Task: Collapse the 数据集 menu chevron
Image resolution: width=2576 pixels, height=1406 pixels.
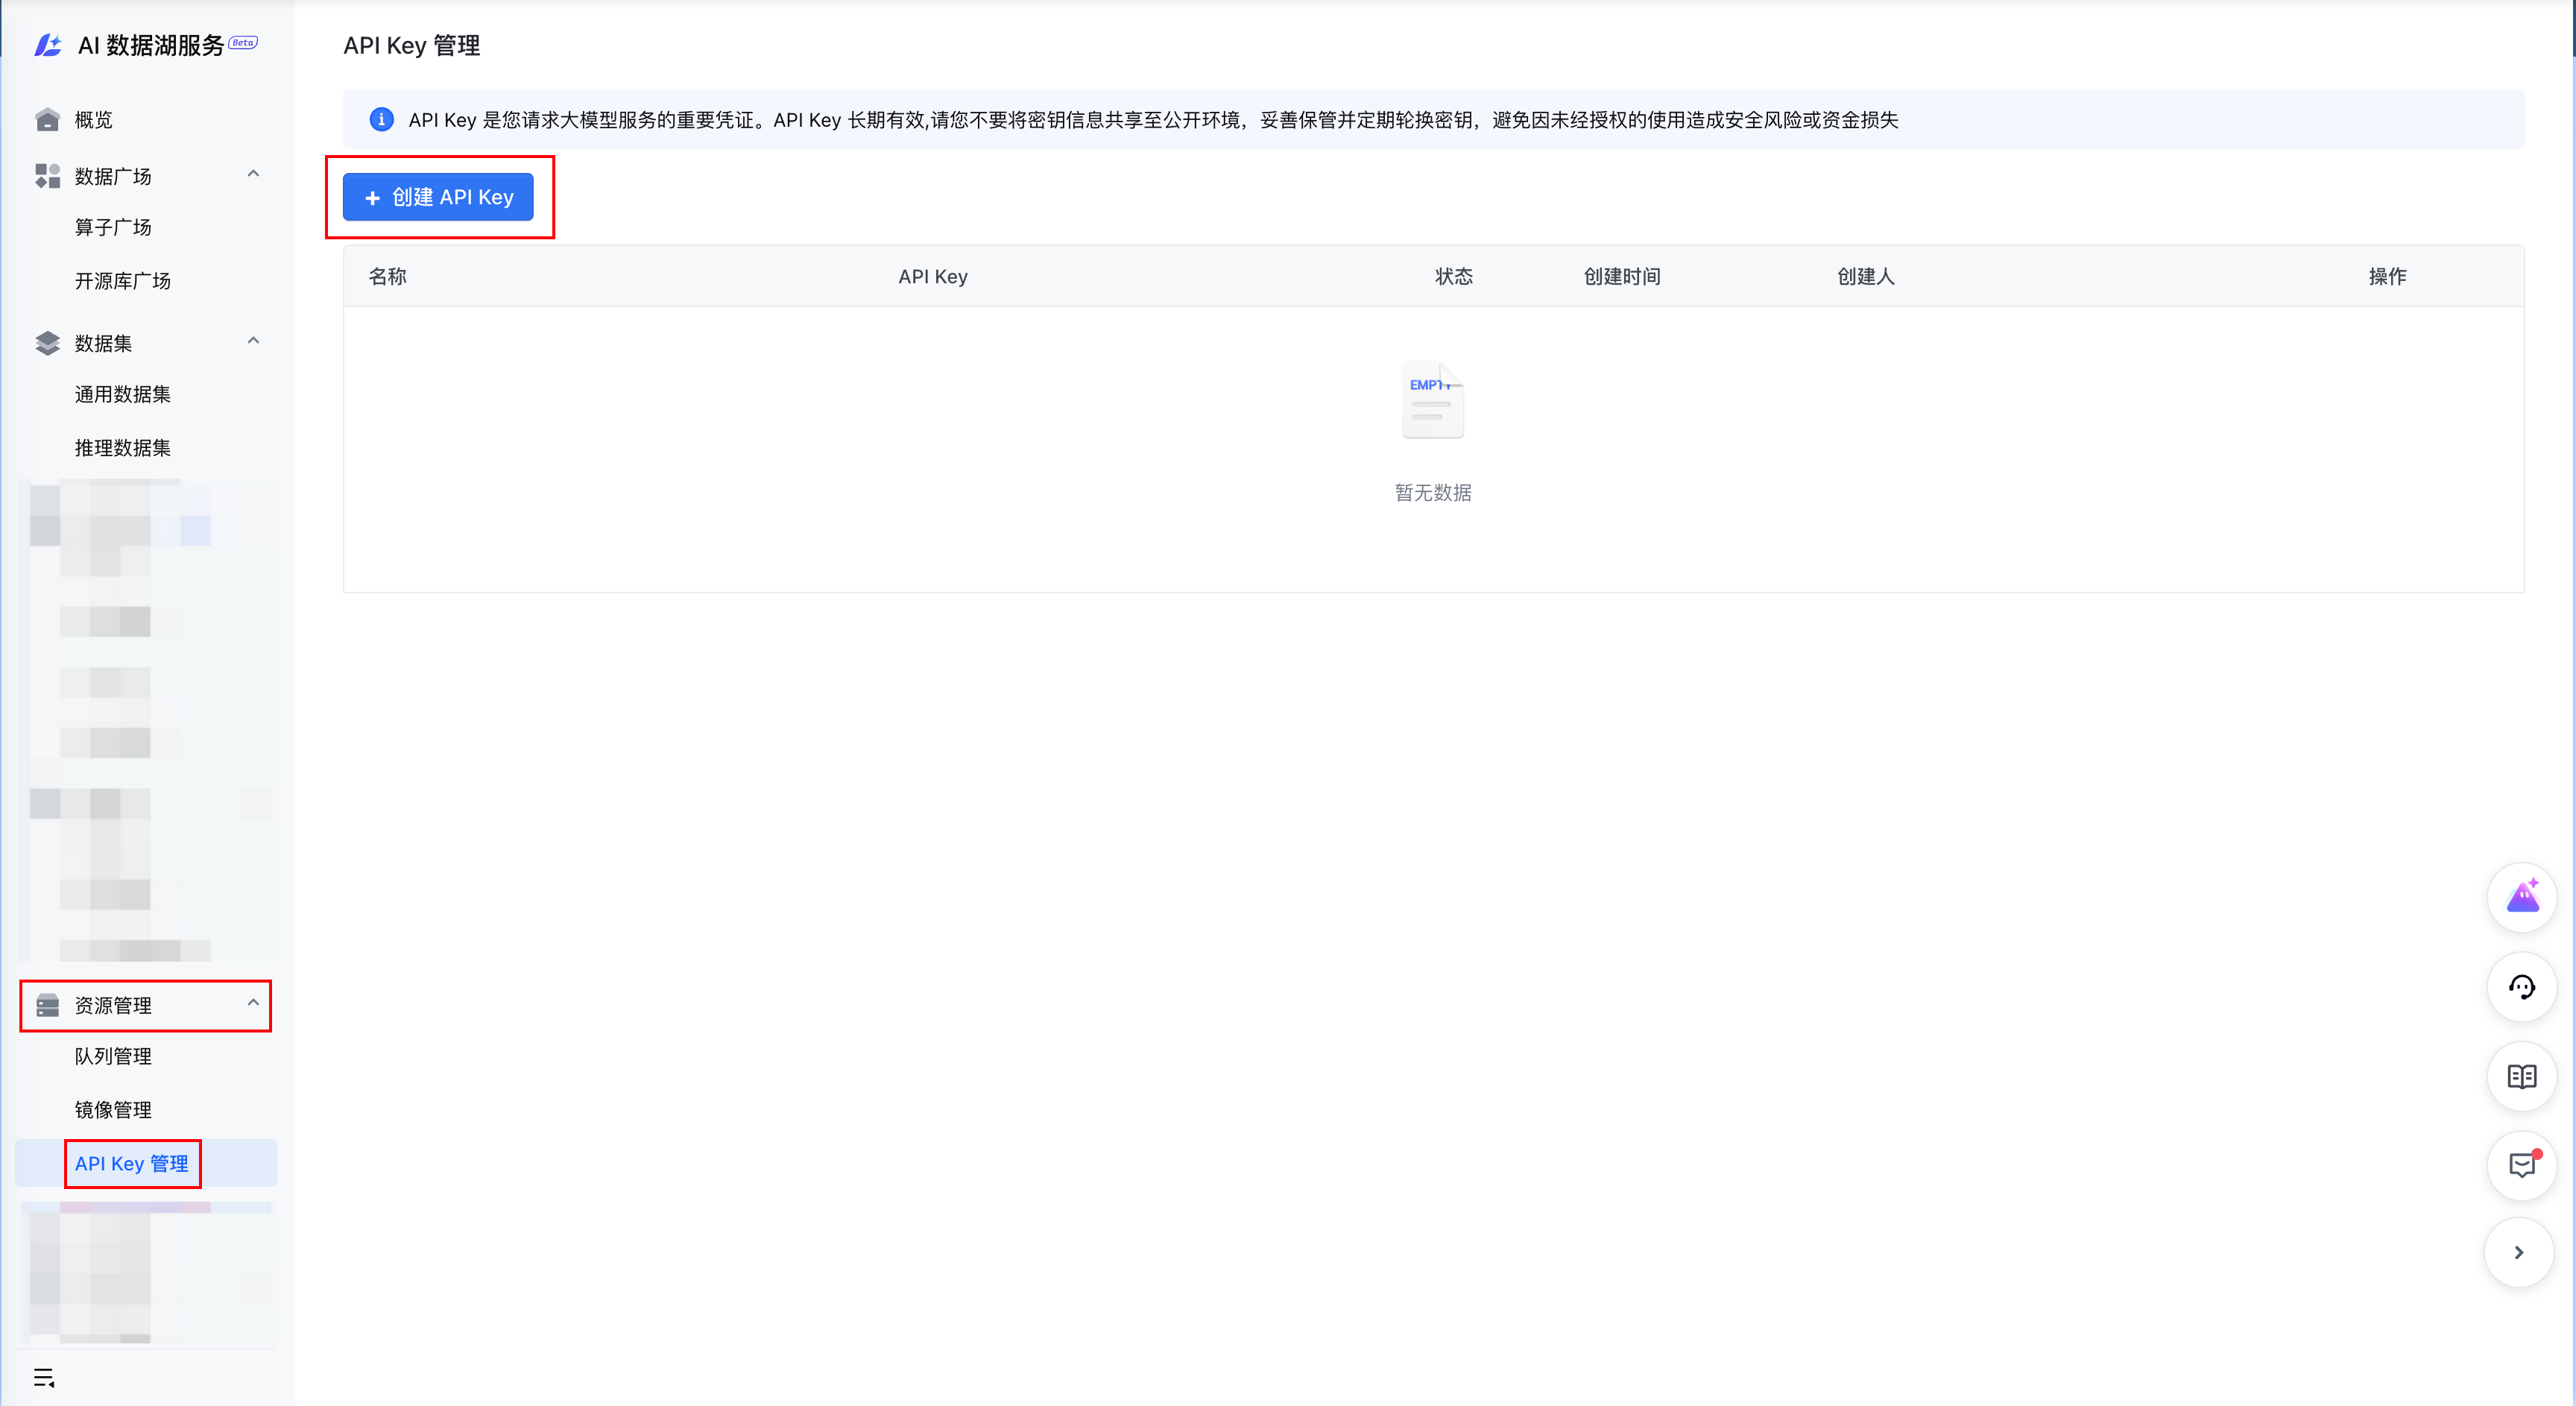Action: (253, 341)
